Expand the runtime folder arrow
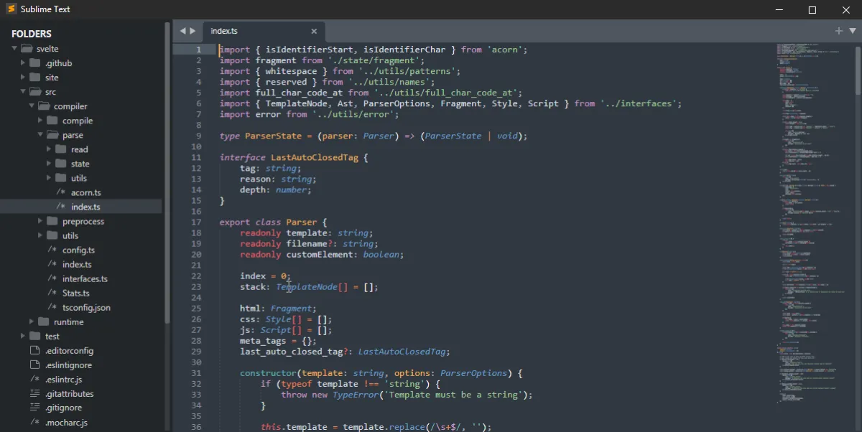The image size is (862, 432). point(32,321)
